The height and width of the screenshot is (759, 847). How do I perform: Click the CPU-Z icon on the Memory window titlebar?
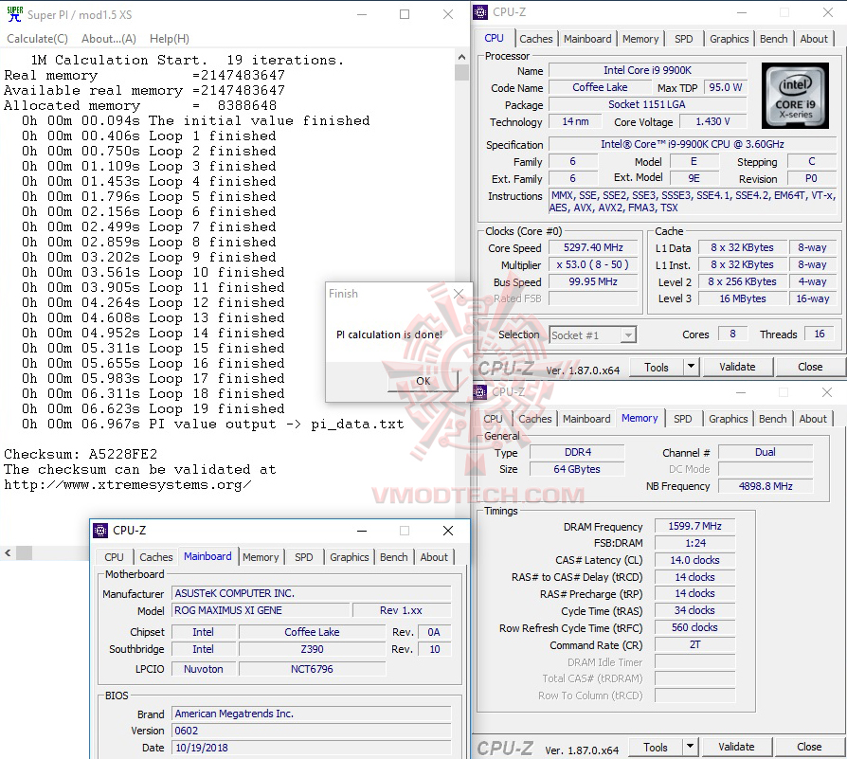point(479,391)
